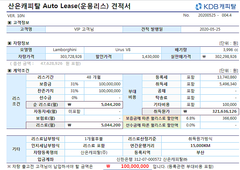Click the '할인가격' label cell

[104, 57]
